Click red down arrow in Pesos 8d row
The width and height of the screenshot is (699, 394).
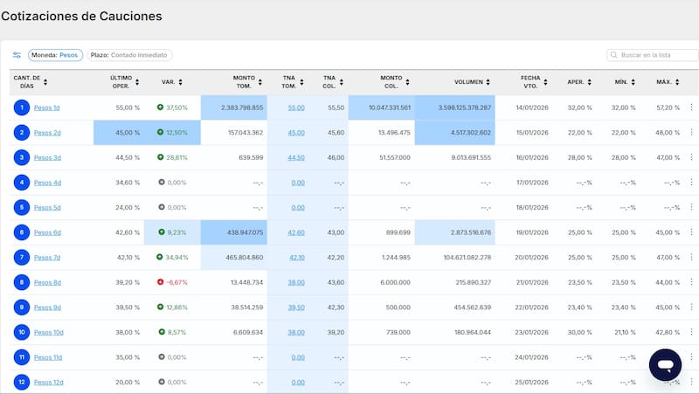tap(161, 282)
